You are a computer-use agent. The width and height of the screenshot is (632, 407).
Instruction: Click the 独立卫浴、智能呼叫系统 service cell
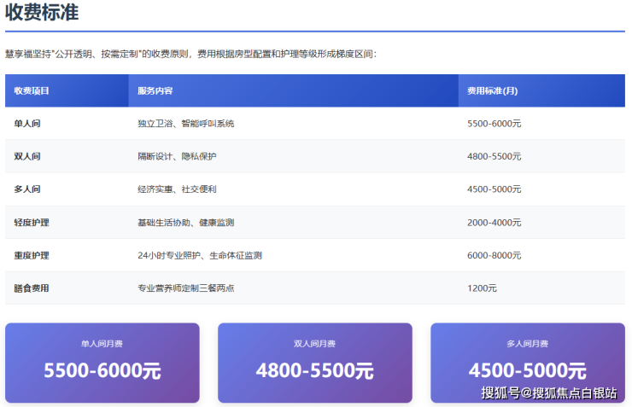(185, 124)
